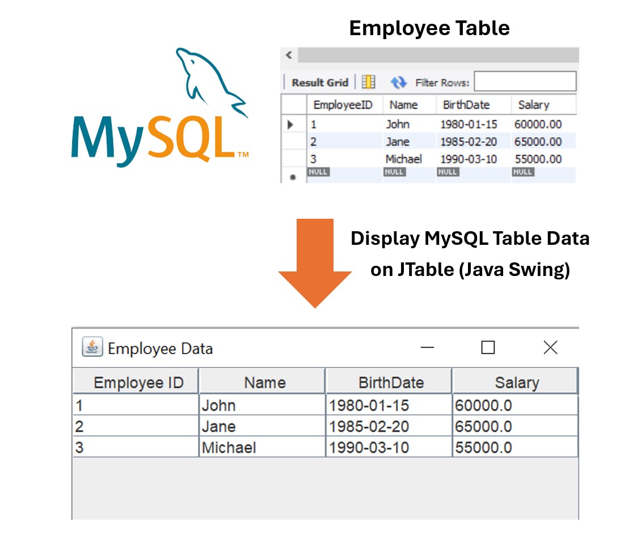The image size is (637, 552).
Task: Click the Salary column header in MySQL result grid
Action: coord(543,105)
